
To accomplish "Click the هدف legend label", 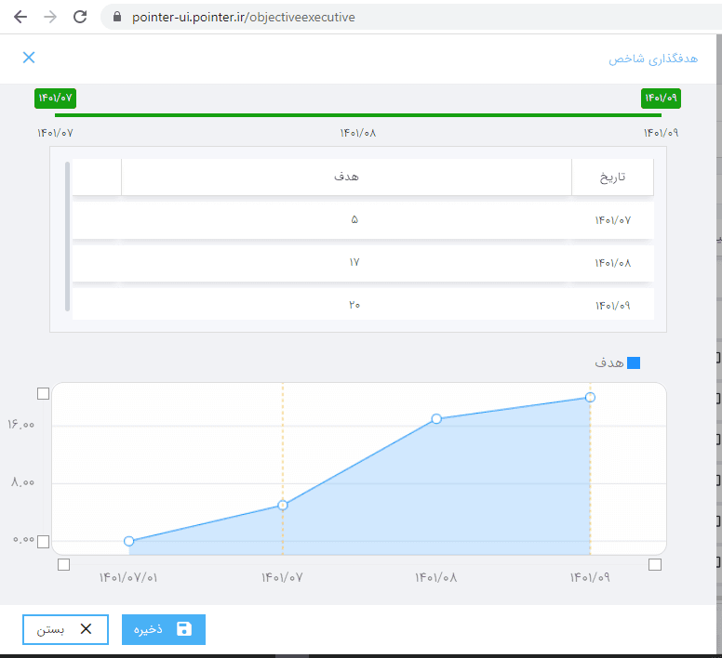I will coord(609,362).
